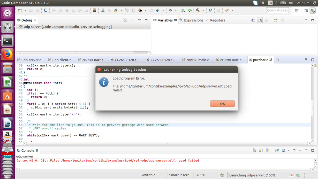The image size is (318, 179).
Task: Click the Save toolbar icon
Action: coord(31,10)
